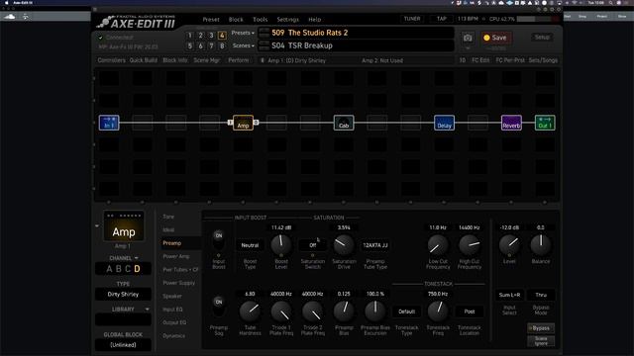
Task: Select scene number 4
Action: 222,36
